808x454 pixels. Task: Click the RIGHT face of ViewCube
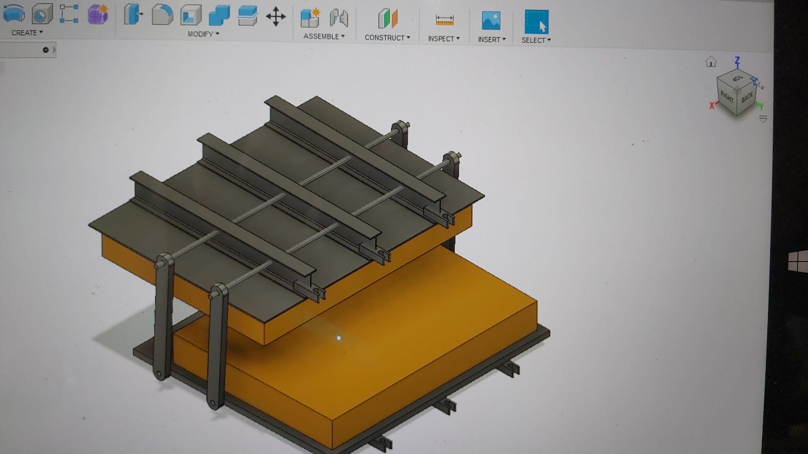[x=727, y=96]
